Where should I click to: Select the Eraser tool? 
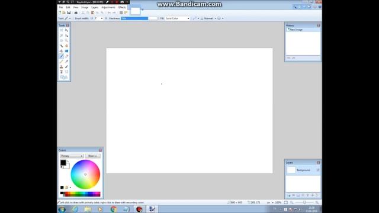pos(67,56)
